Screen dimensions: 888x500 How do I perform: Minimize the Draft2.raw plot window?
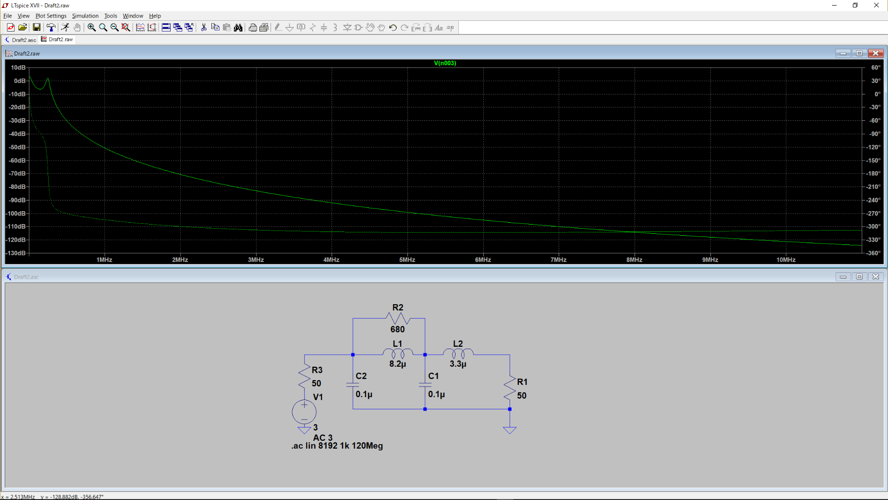point(843,53)
